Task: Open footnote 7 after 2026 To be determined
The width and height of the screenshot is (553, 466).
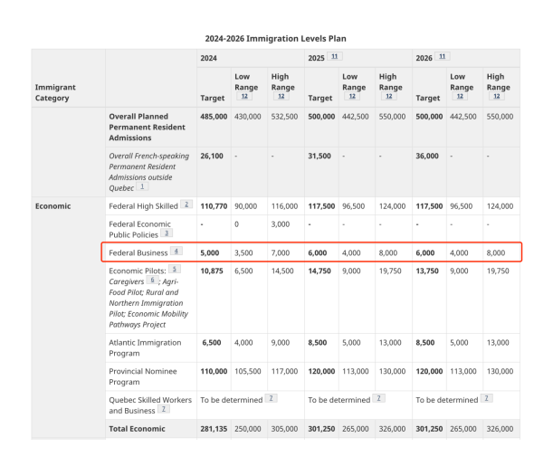Action: [486, 398]
